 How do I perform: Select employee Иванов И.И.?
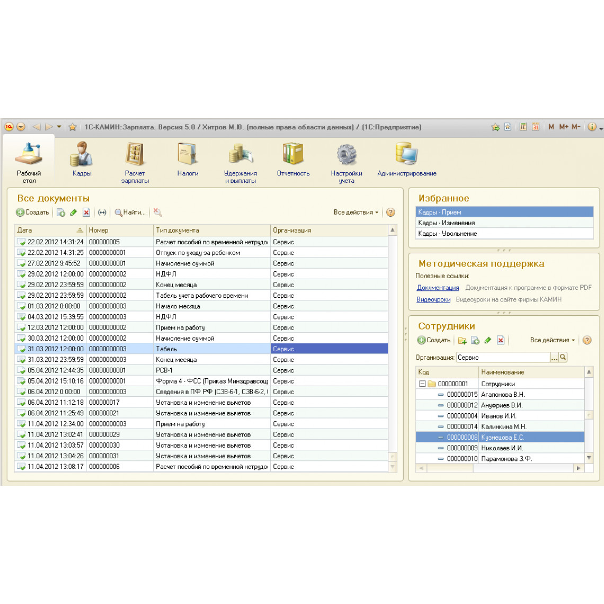click(x=500, y=416)
